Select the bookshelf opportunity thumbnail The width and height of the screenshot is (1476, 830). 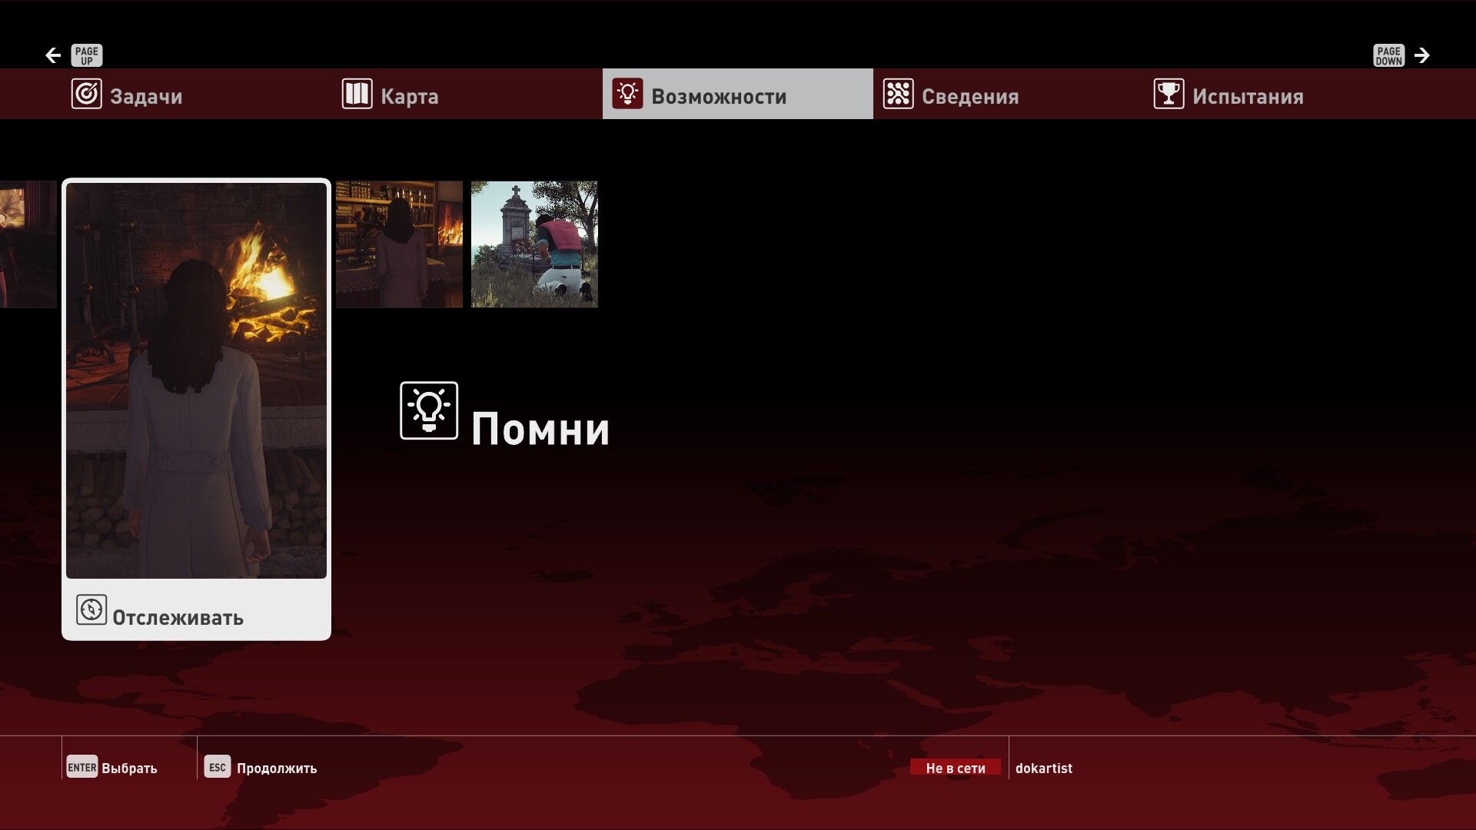click(x=399, y=244)
